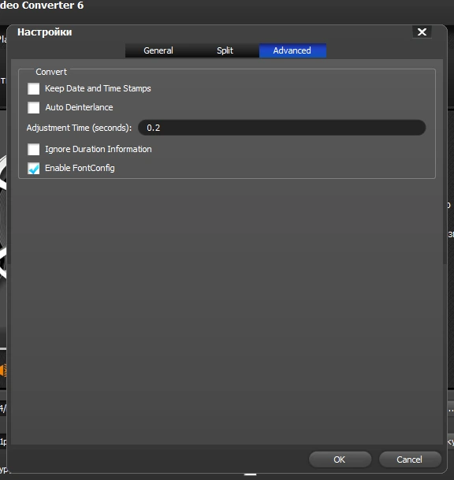454x480 pixels.
Task: Open the Split tab
Action: click(x=225, y=50)
